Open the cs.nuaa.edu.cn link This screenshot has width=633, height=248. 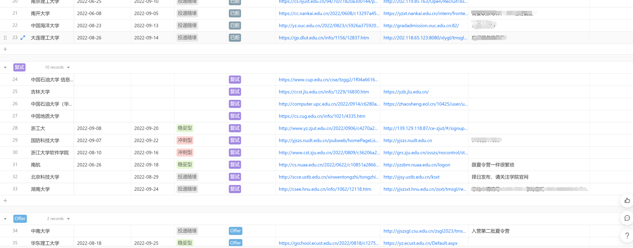[x=329, y=165]
